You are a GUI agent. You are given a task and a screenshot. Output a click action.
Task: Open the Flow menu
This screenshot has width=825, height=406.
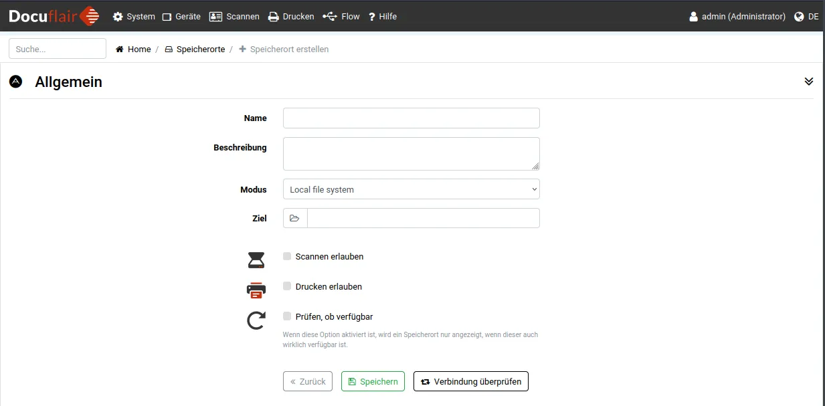coord(341,17)
